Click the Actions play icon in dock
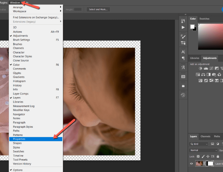Viewport: 223px width, 172px height. click(x=183, y=28)
